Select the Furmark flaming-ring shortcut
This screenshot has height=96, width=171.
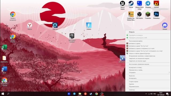(156, 4)
